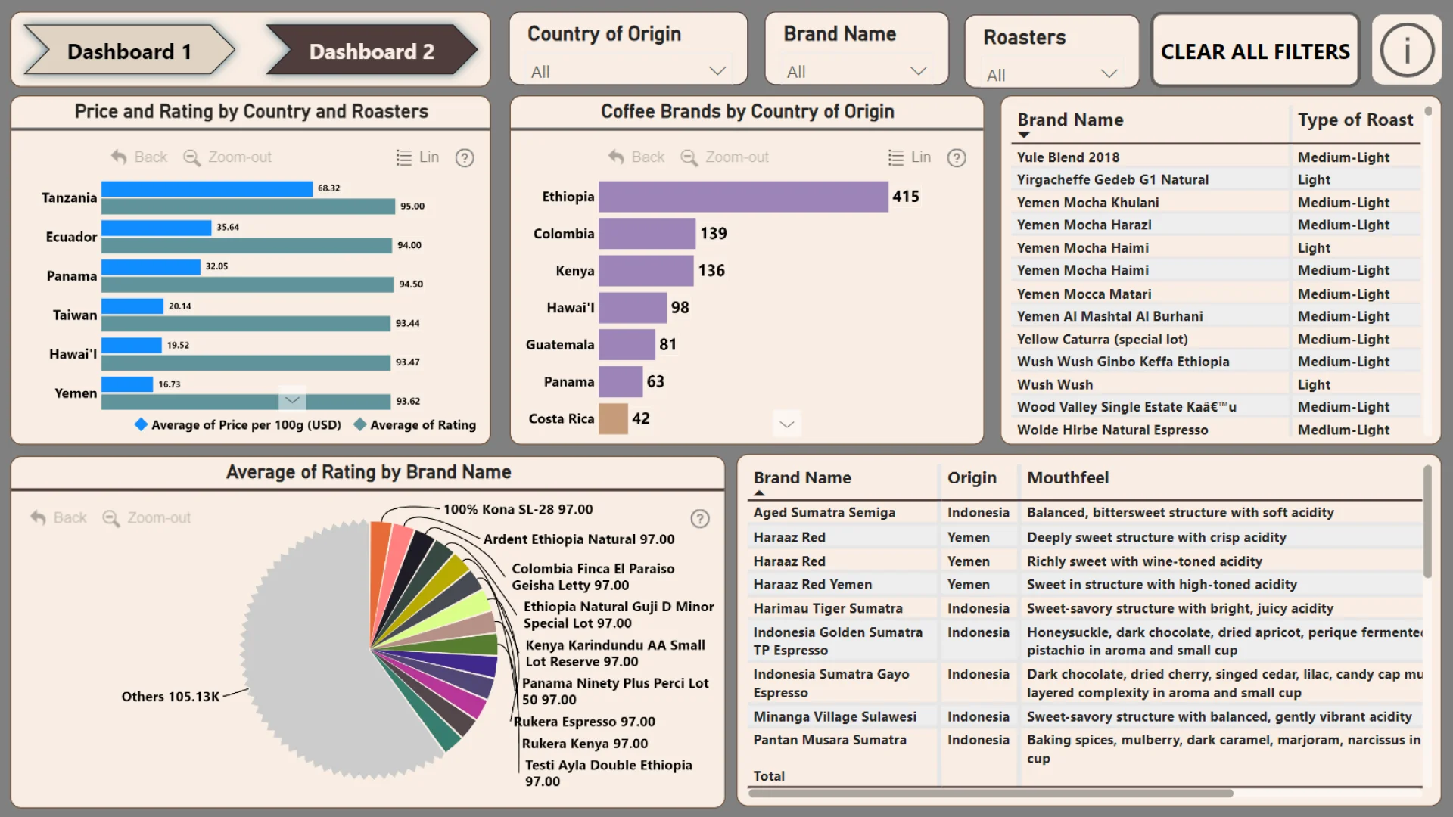This screenshot has width=1453, height=817.
Task: Open Country of Origin filter dropdown
Action: [x=628, y=72]
